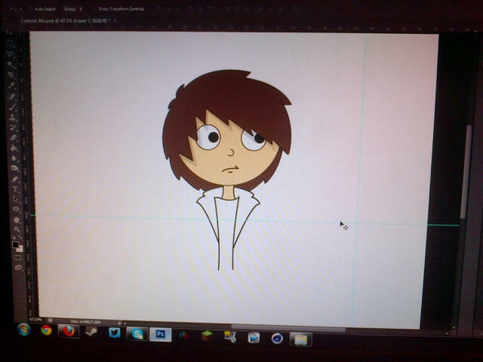Click the Photoshop taskbar button
Image resolution: width=483 pixels, height=362 pixels.
click(x=160, y=335)
